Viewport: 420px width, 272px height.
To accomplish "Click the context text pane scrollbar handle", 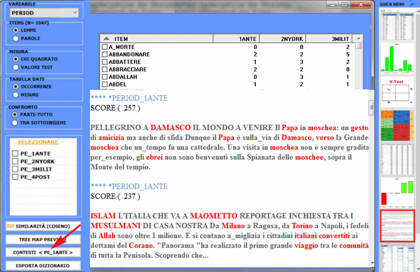I will click(x=371, y=108).
